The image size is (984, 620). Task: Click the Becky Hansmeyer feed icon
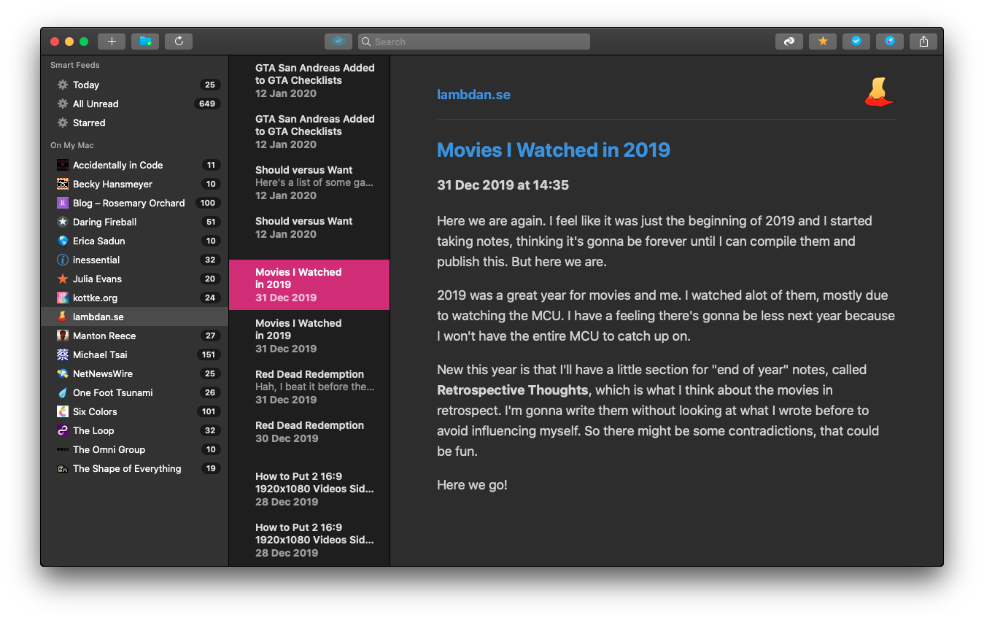point(63,184)
